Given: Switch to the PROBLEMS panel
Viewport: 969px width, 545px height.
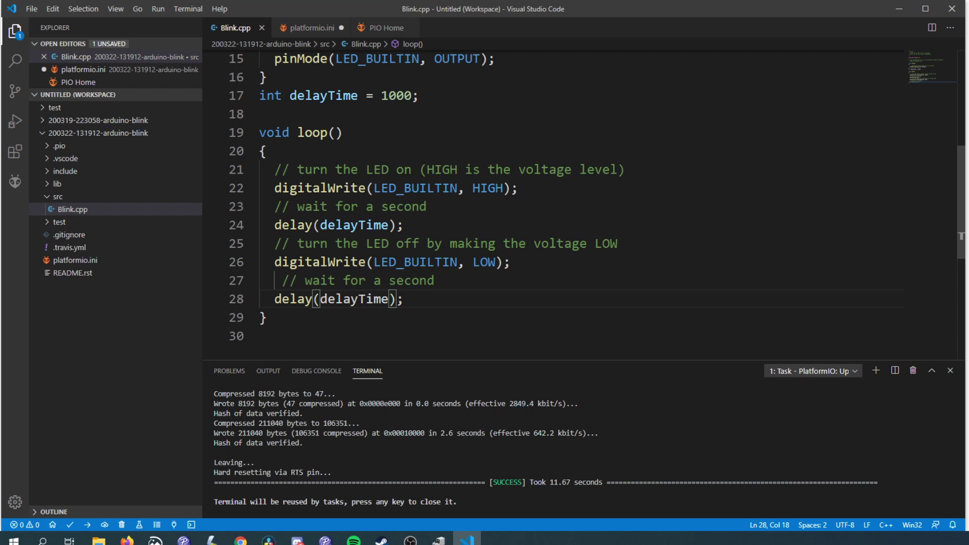Looking at the screenshot, I should (229, 371).
